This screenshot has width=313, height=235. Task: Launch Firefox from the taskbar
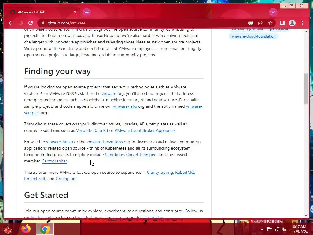[26, 229]
